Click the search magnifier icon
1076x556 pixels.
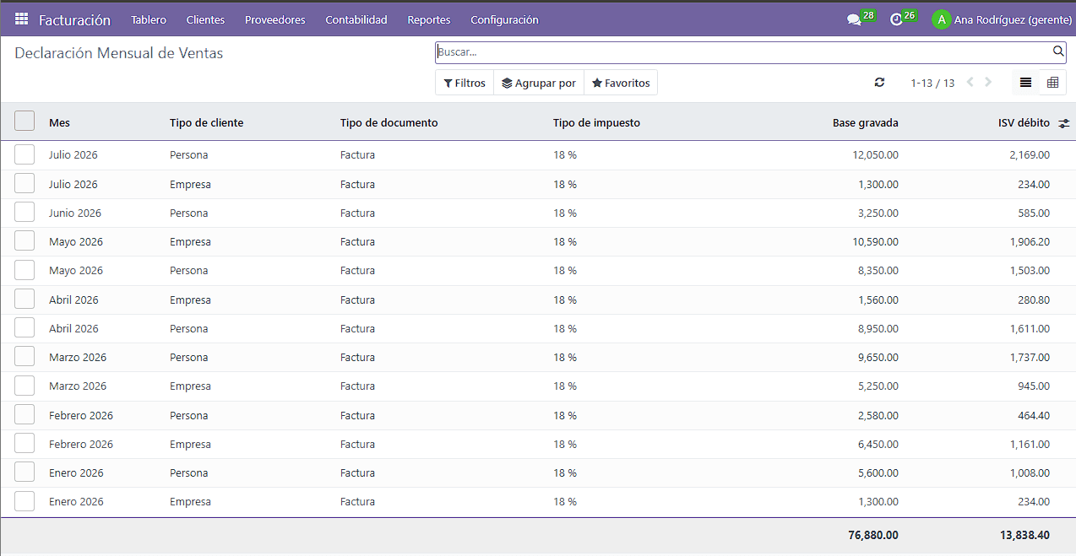(1059, 52)
